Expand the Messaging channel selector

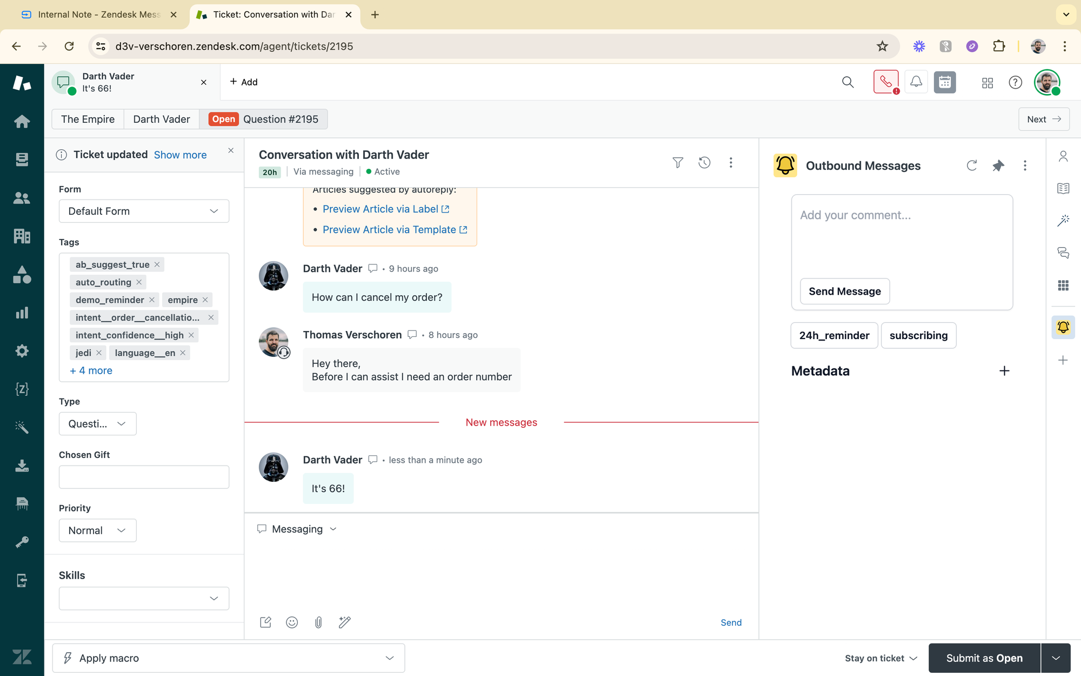[x=297, y=529]
